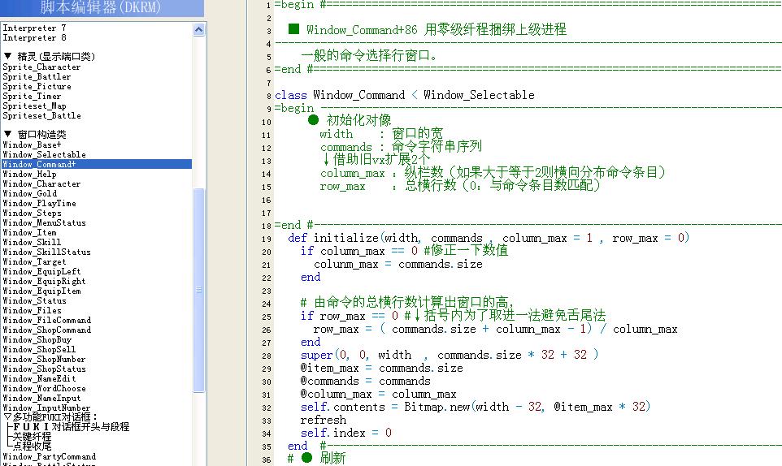Open Window_NameEdit script
The height and width of the screenshot is (466, 782).
[39, 378]
